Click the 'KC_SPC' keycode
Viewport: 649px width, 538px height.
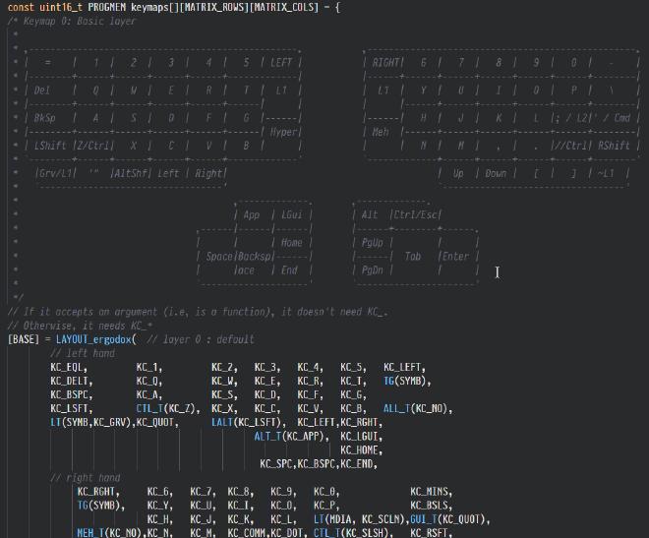(x=278, y=464)
